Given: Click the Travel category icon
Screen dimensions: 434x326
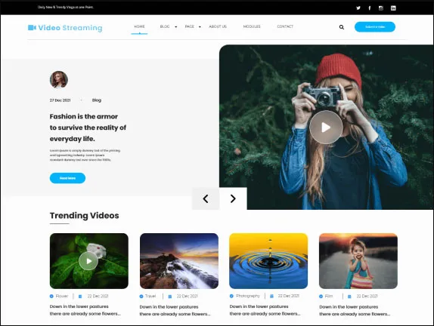Looking at the screenshot, I should tap(141, 297).
